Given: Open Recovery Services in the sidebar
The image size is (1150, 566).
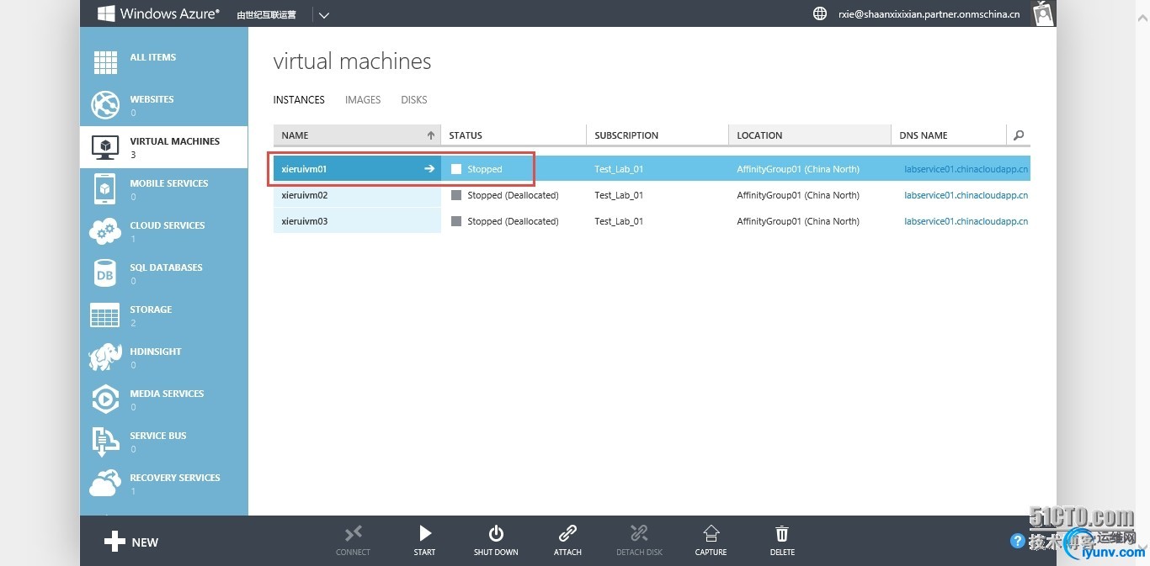Looking at the screenshot, I should 164,484.
